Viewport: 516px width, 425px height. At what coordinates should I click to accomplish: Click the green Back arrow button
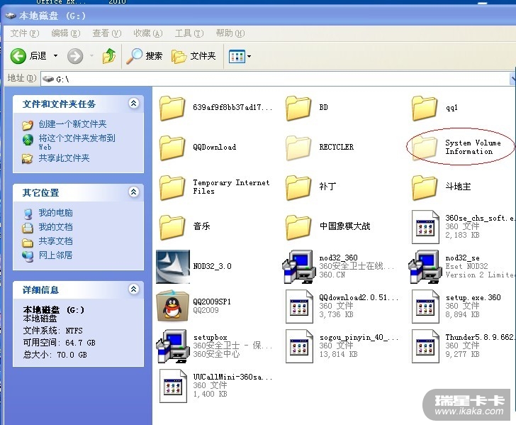[18, 55]
